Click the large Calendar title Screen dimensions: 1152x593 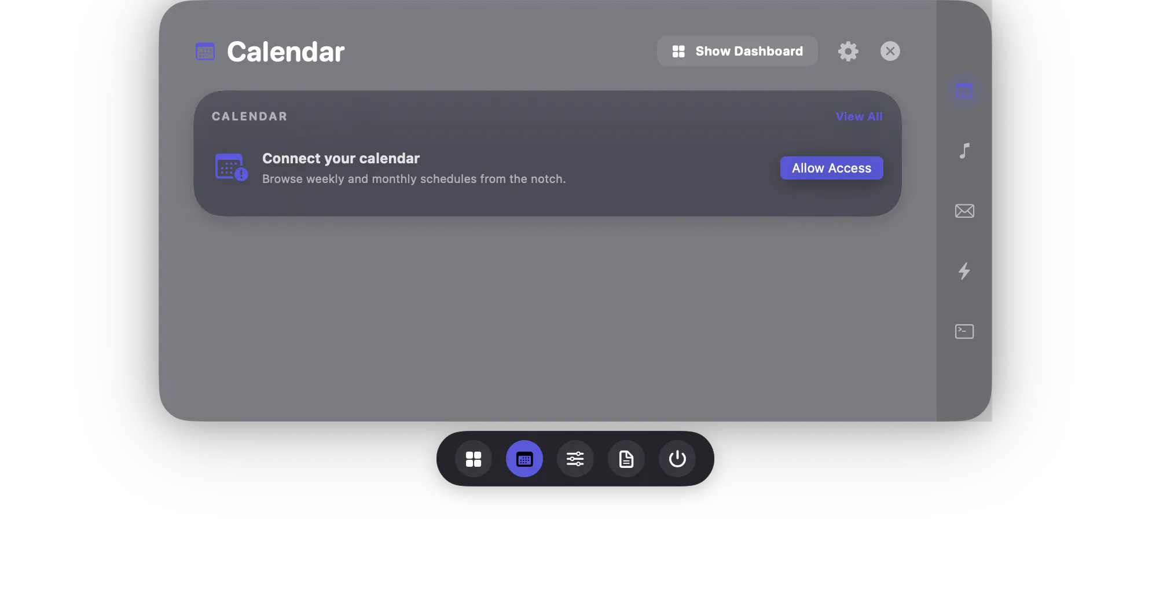286,52
